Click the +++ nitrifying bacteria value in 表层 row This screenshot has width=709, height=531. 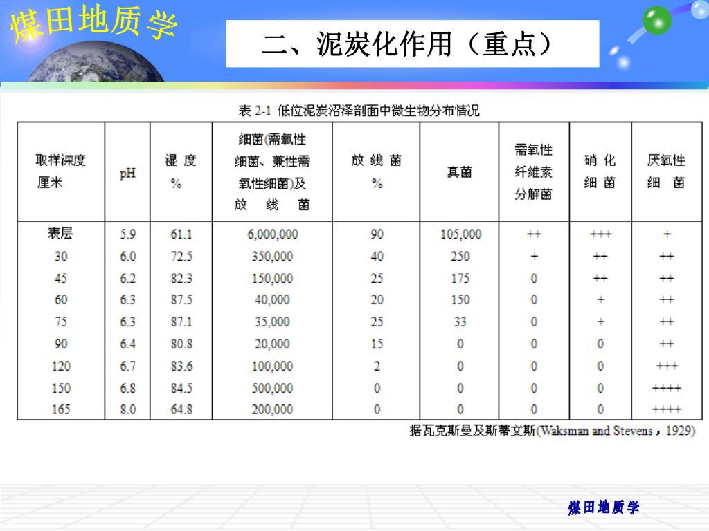600,234
